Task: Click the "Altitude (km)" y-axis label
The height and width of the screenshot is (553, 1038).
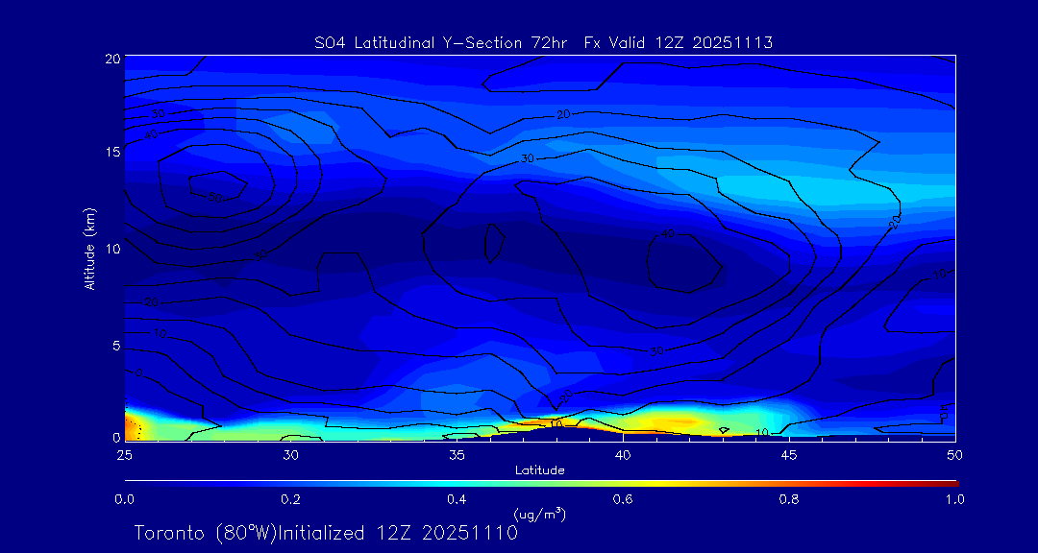Action: coord(89,249)
